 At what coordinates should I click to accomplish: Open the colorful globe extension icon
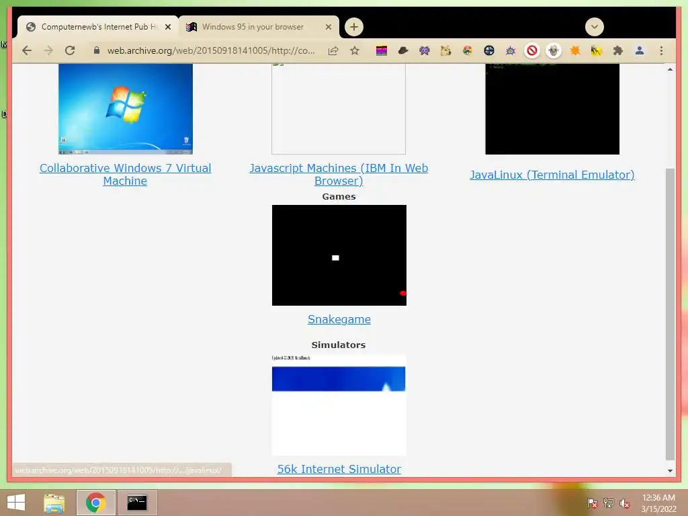tap(468, 50)
